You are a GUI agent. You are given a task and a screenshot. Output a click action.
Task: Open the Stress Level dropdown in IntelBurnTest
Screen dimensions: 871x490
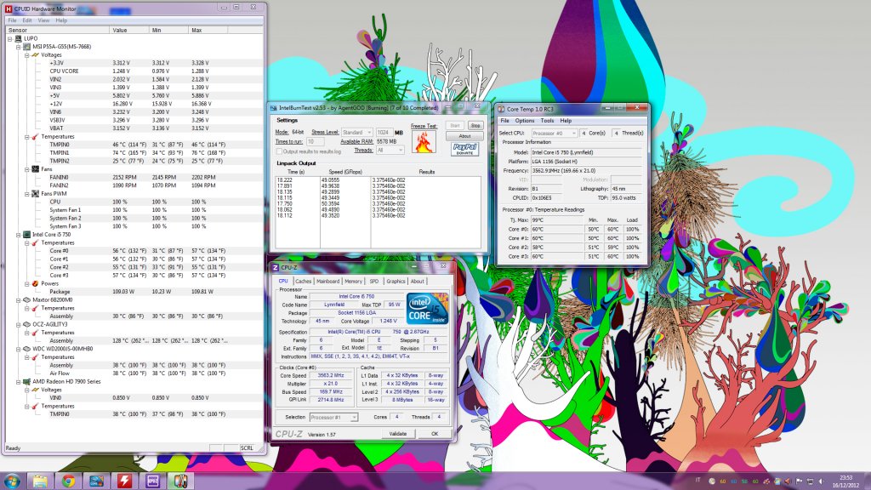(x=356, y=132)
